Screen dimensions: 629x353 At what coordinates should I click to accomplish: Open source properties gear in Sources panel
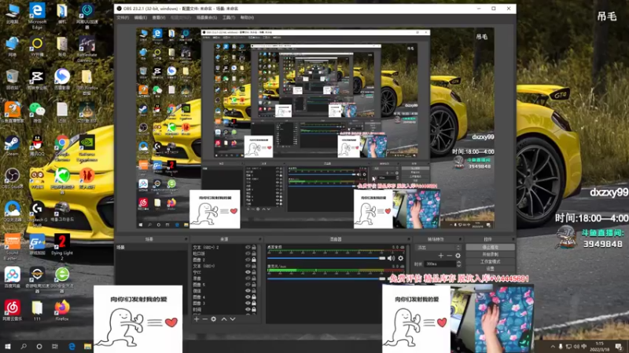[213, 319]
